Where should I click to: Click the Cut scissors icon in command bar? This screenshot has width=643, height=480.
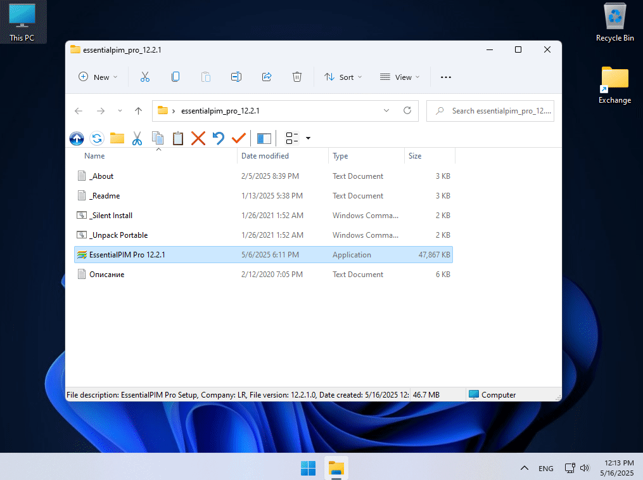(145, 77)
